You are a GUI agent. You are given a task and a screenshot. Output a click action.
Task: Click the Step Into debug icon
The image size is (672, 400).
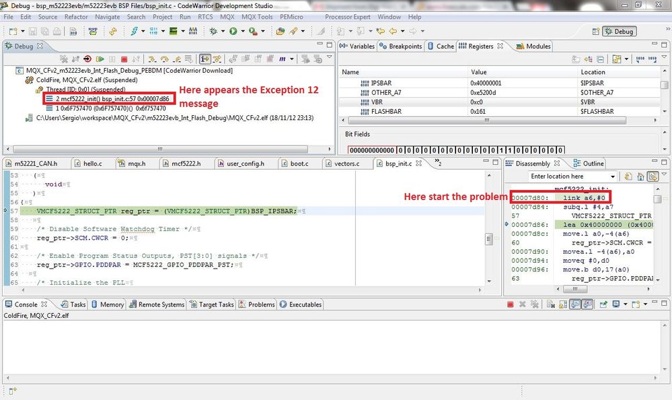152,59
